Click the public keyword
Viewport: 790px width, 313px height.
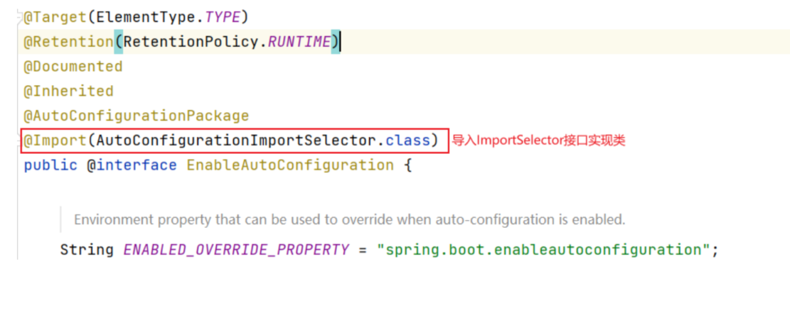coord(50,165)
